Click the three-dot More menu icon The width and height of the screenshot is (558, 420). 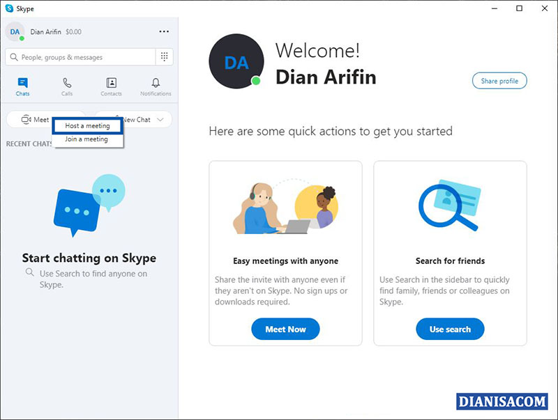click(x=164, y=31)
